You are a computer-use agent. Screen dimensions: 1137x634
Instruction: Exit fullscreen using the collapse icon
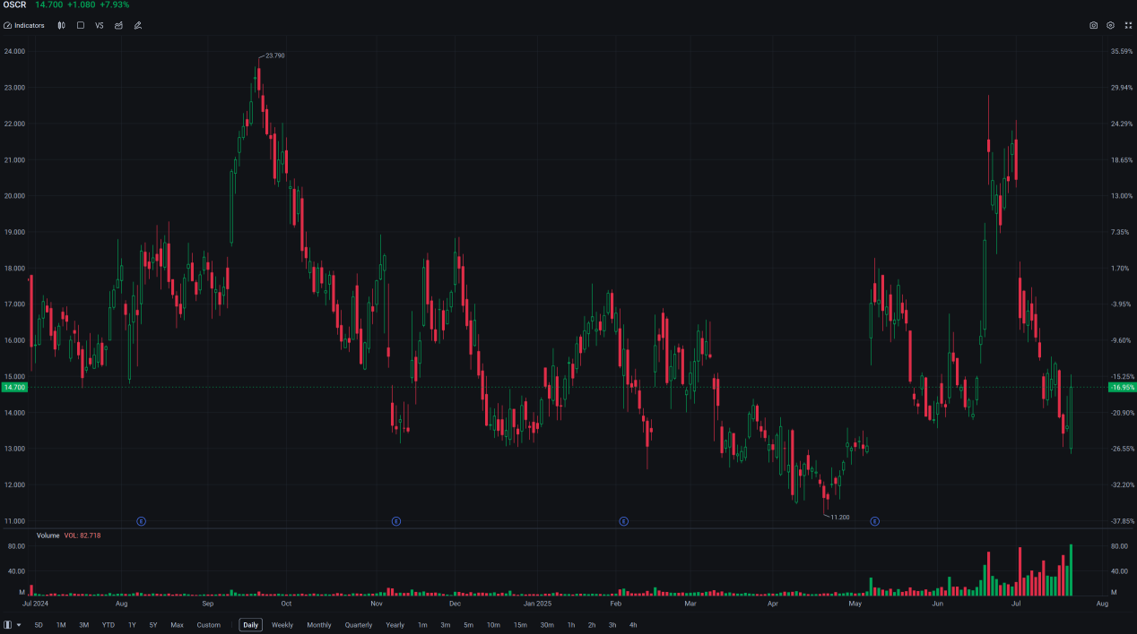[1128, 25]
